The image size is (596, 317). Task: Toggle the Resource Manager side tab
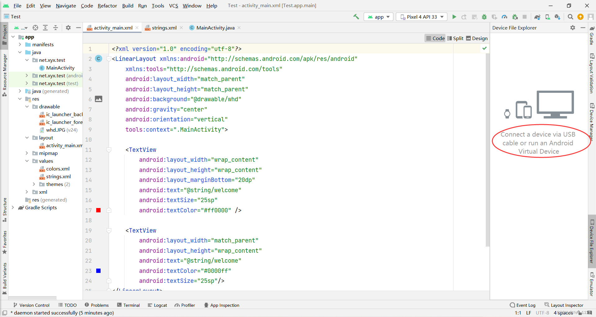click(x=4, y=75)
